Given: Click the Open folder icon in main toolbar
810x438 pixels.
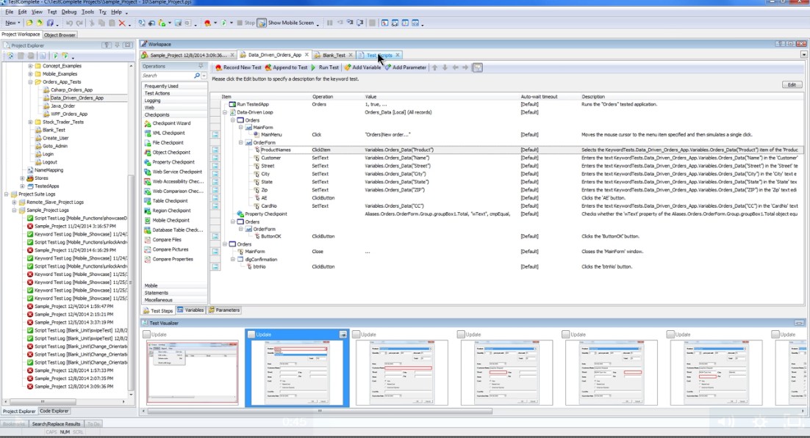Looking at the screenshot, I should (x=29, y=23).
